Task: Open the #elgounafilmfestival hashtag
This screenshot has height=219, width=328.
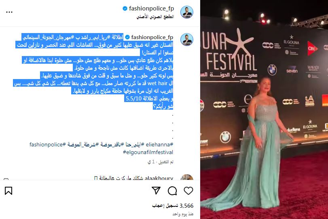Action: coord(148,152)
